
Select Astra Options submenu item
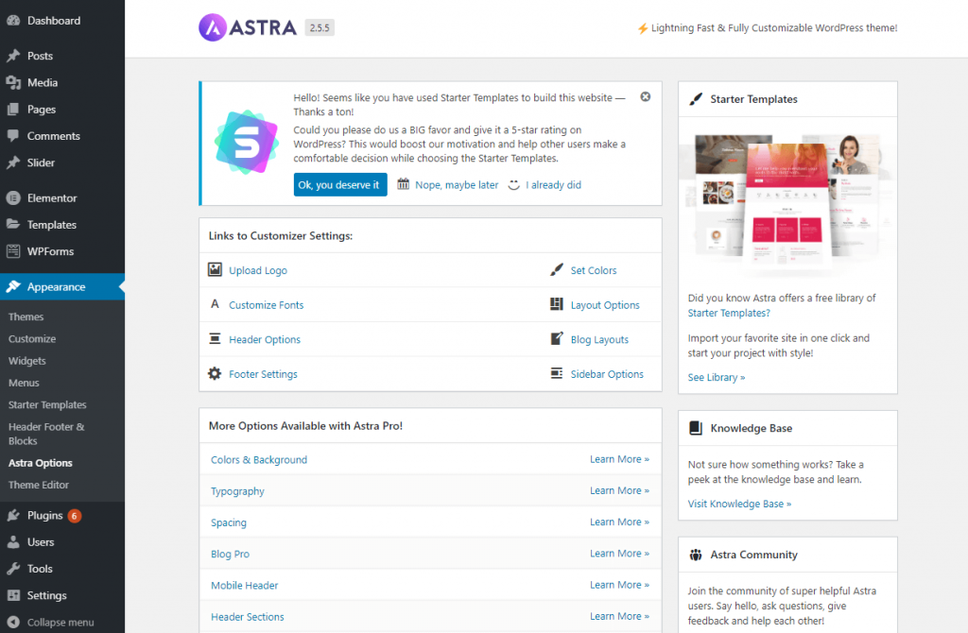pos(40,463)
